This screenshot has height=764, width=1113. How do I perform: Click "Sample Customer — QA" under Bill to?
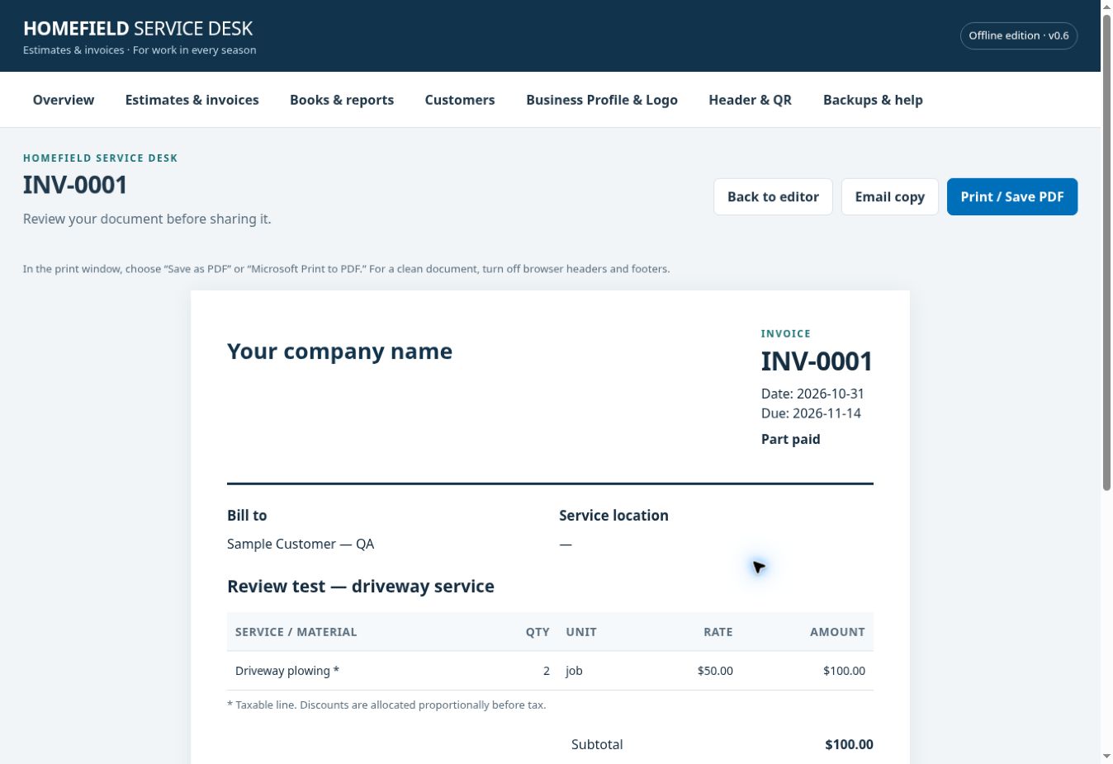point(301,544)
